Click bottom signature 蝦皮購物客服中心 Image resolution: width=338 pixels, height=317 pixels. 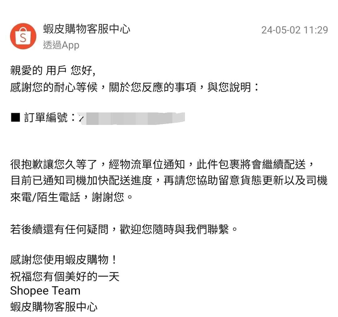pyautogui.click(x=54, y=307)
